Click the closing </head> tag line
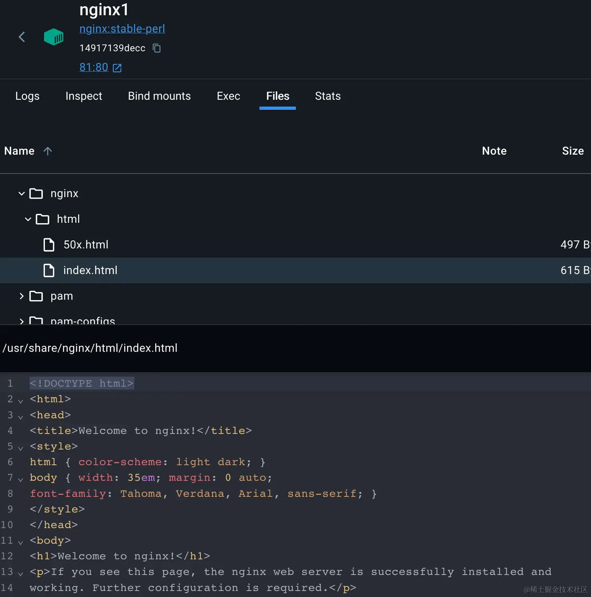The image size is (591, 597). tap(54, 525)
